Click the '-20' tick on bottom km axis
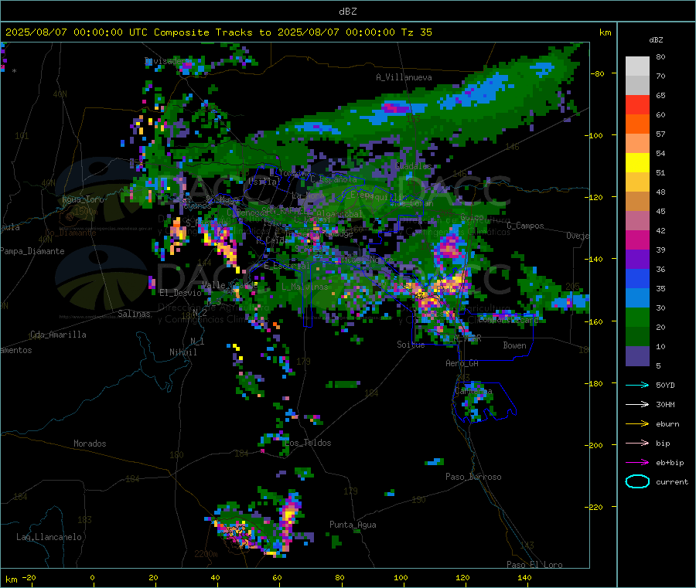 click(x=29, y=577)
